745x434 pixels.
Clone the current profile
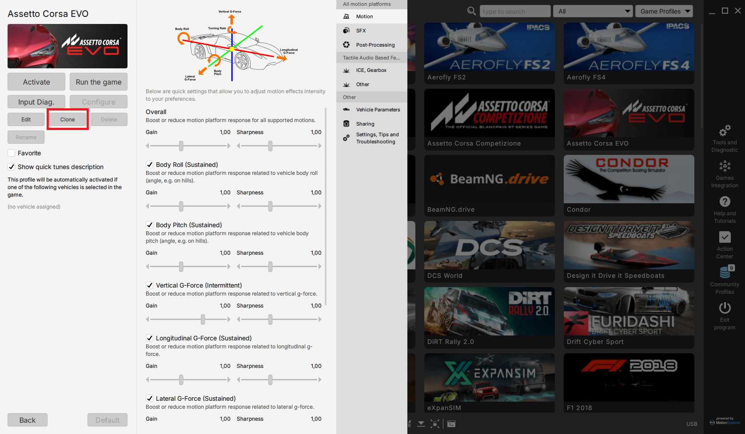[68, 119]
